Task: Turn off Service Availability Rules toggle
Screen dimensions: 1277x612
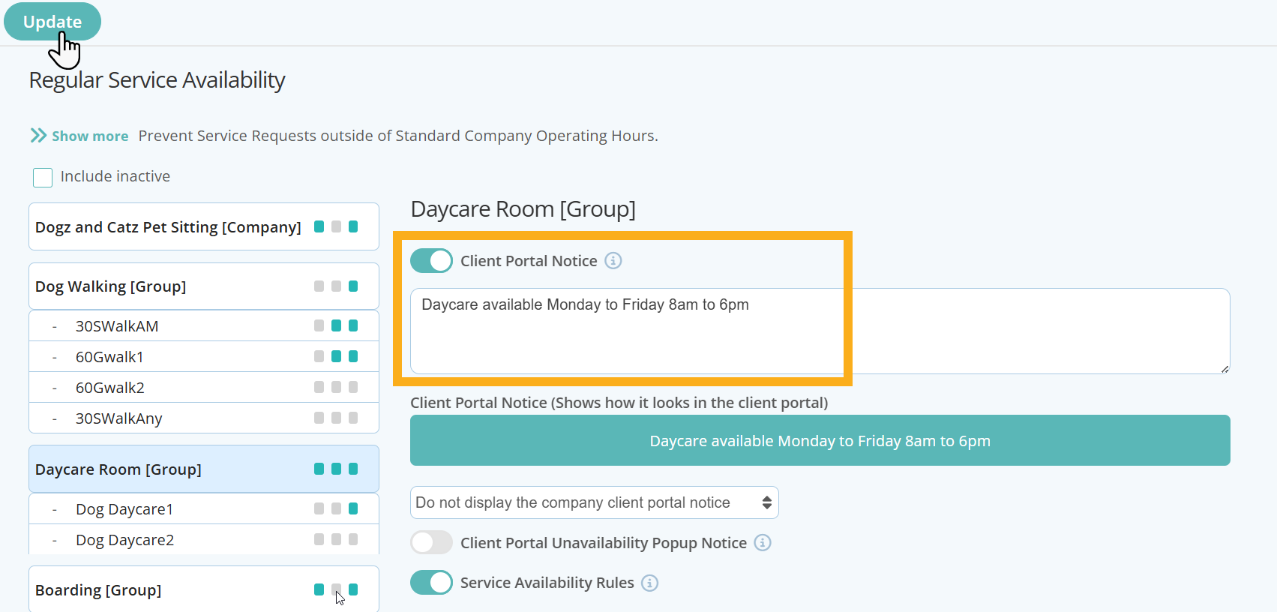Action: tap(431, 583)
